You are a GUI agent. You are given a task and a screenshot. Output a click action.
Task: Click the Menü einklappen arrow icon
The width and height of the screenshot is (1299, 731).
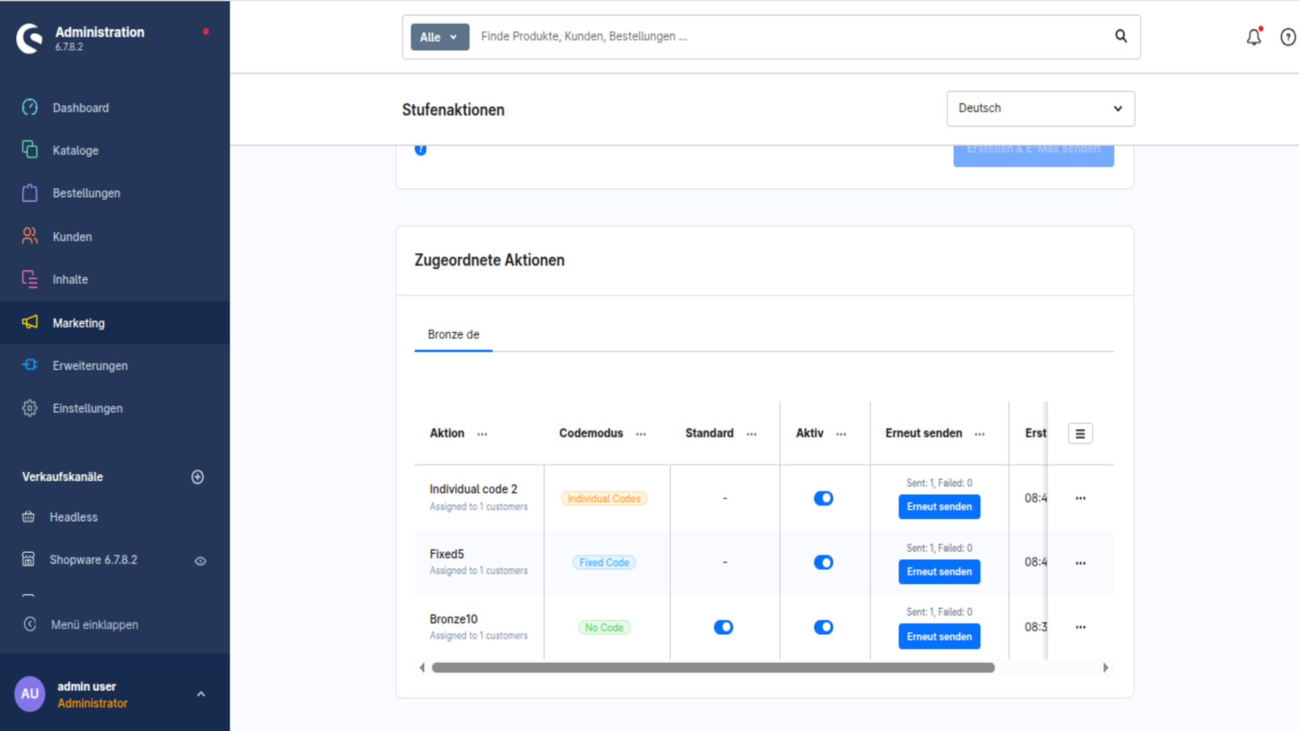click(30, 624)
